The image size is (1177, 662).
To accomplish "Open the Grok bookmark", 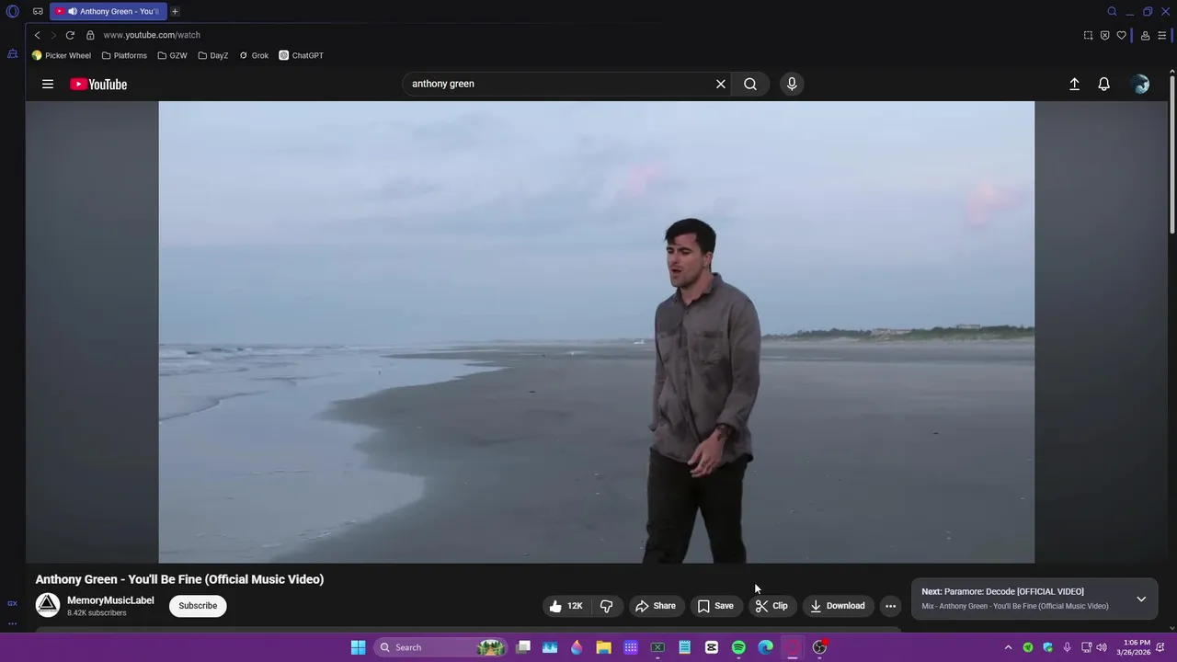I will (254, 55).
